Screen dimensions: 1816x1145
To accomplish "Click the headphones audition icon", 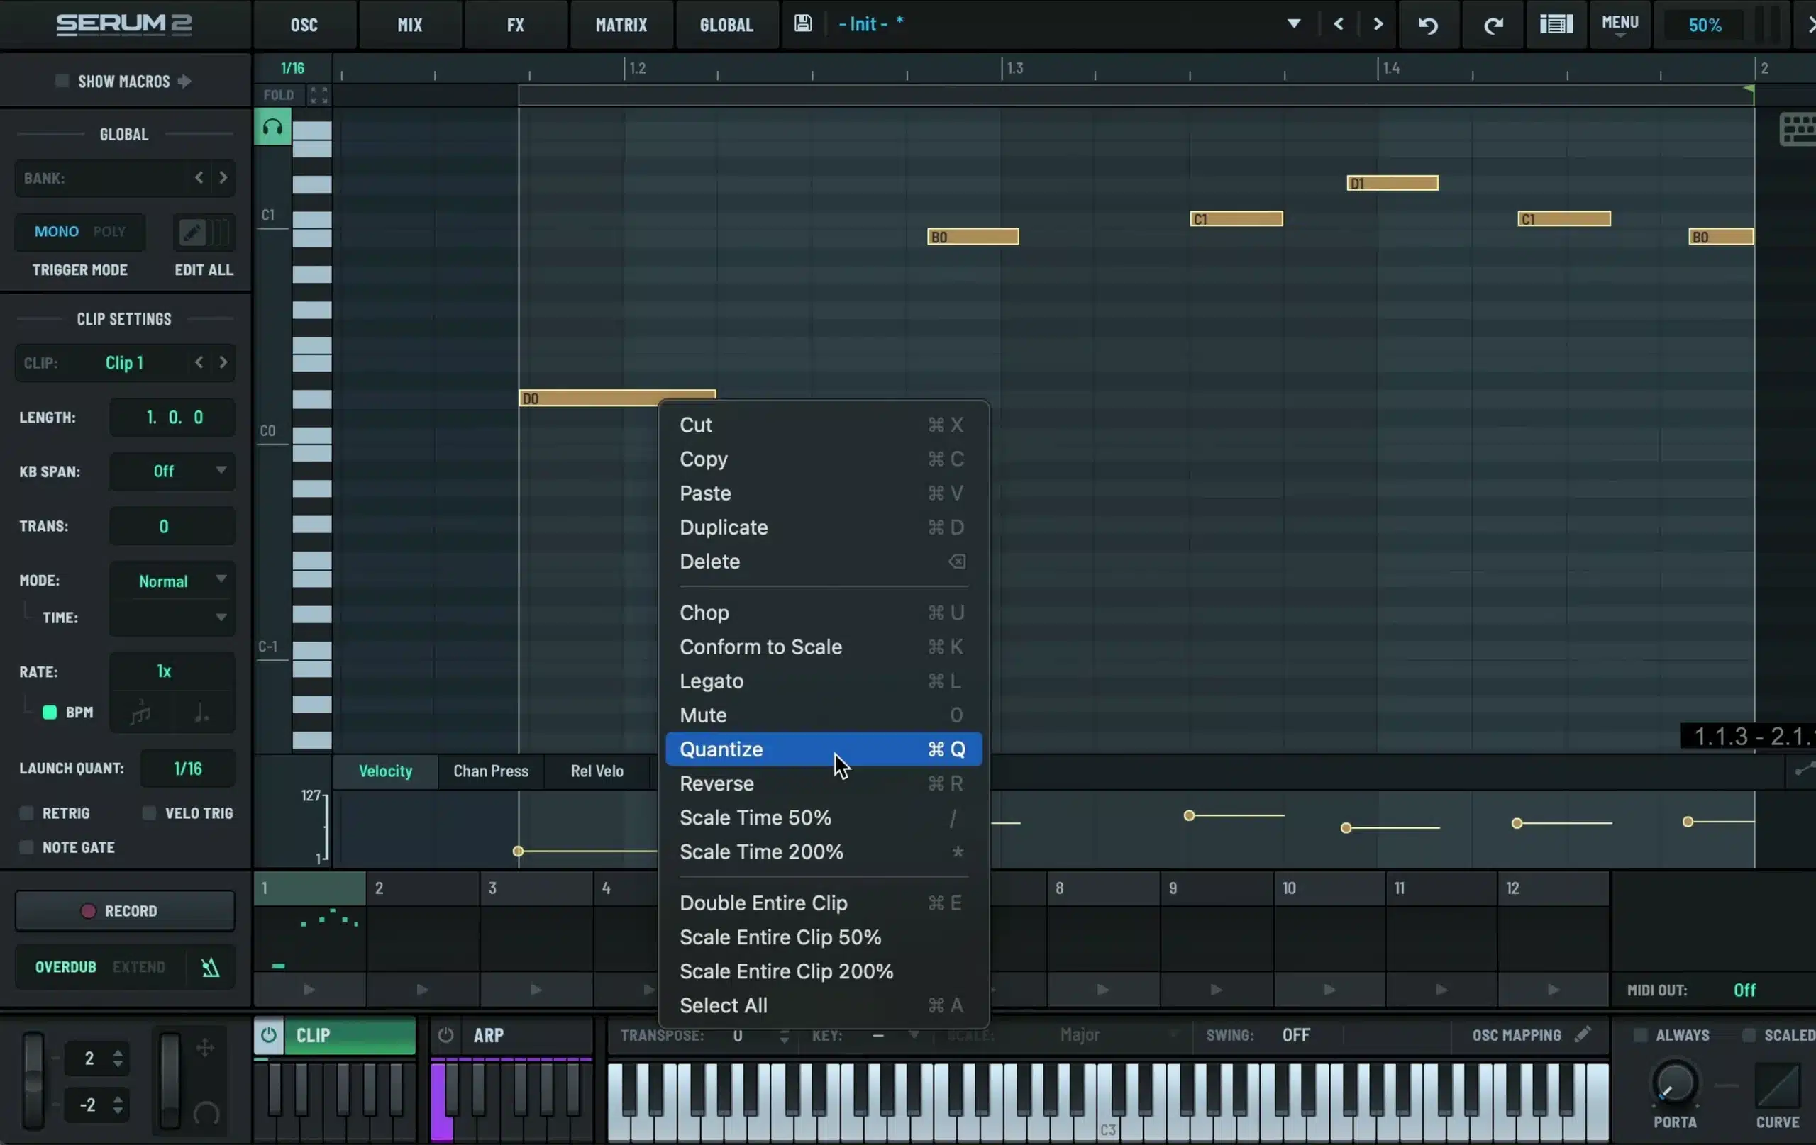I will pyautogui.click(x=272, y=127).
